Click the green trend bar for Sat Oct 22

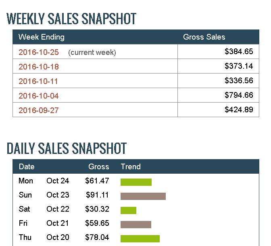tap(128, 210)
